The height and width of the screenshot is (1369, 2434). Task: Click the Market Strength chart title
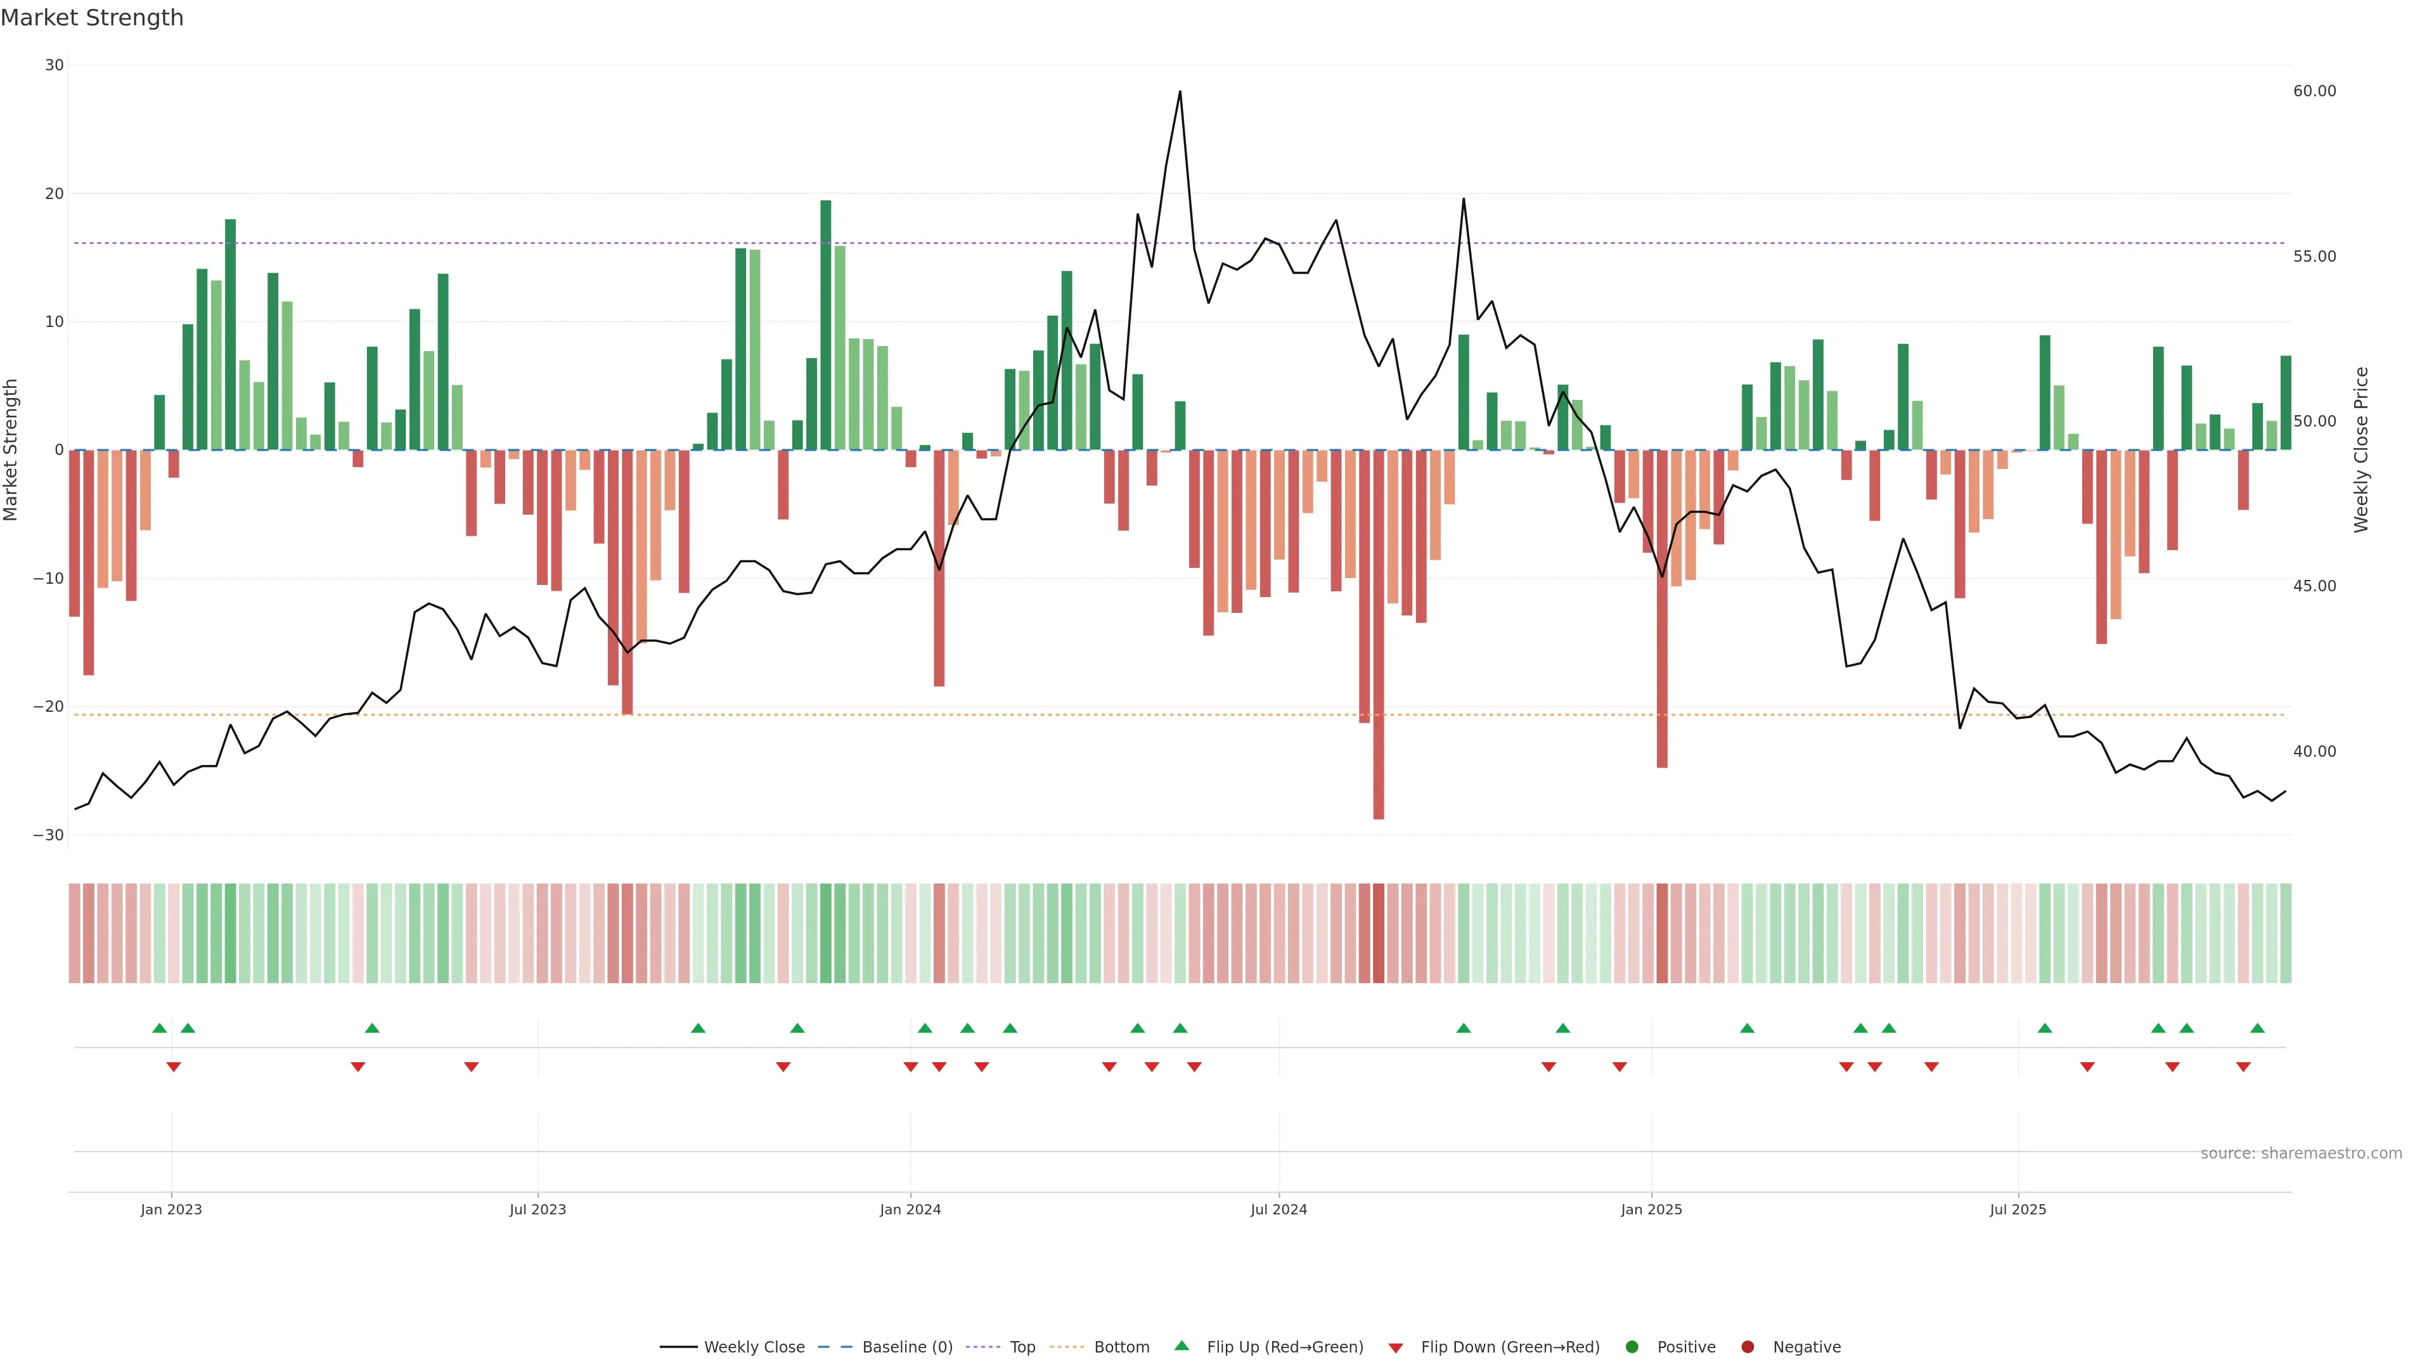point(92,18)
